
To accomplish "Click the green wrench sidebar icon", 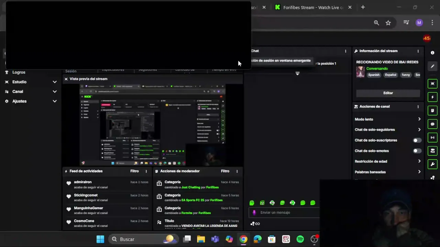I will click(x=432, y=164).
